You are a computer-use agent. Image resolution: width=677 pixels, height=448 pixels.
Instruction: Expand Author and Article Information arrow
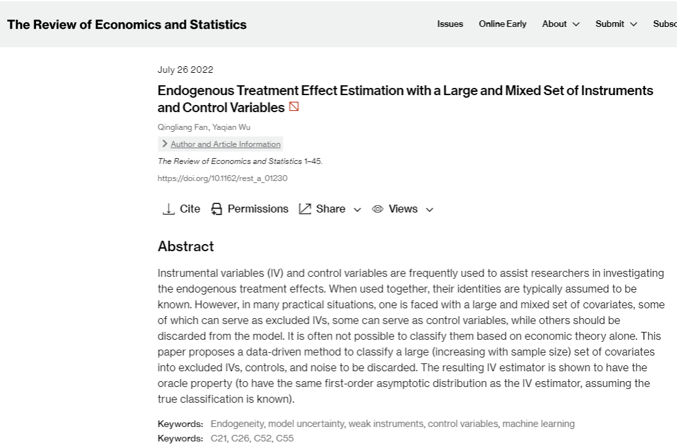coord(164,144)
